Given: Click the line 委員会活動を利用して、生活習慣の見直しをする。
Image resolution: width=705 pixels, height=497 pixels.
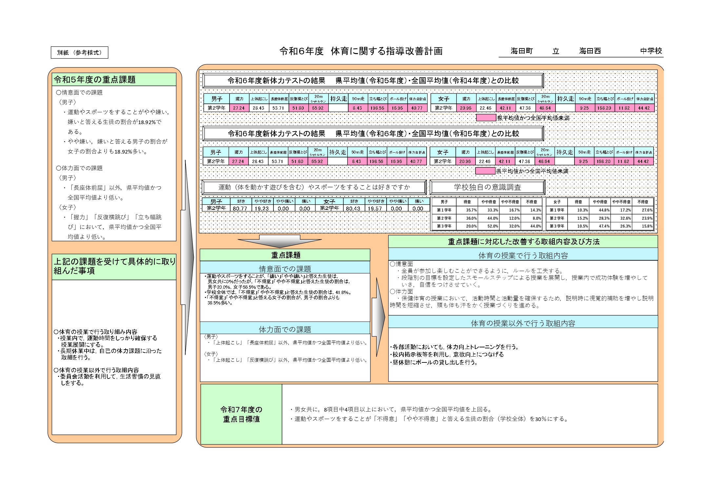Looking at the screenshot, I should click(x=109, y=380).
